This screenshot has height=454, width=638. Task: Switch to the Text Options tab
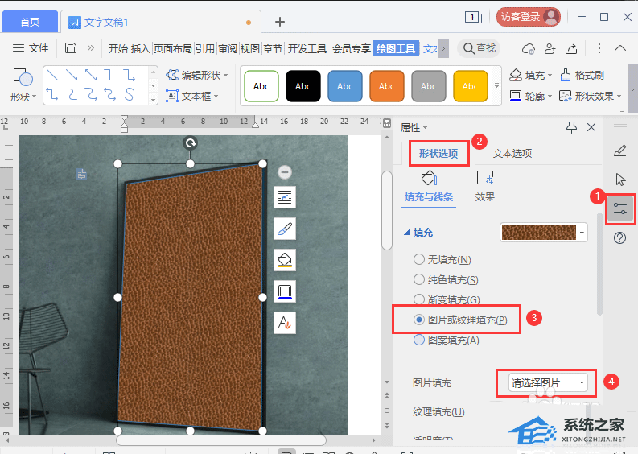click(x=512, y=154)
